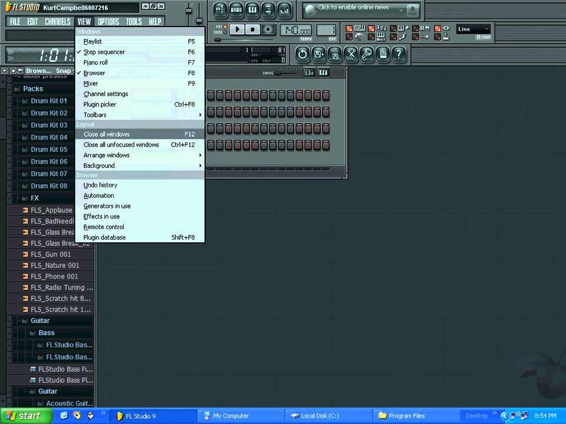
Task: Click Play button in transport
Action: (237, 29)
